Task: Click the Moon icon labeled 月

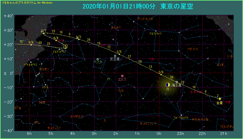Action: coord(168,85)
